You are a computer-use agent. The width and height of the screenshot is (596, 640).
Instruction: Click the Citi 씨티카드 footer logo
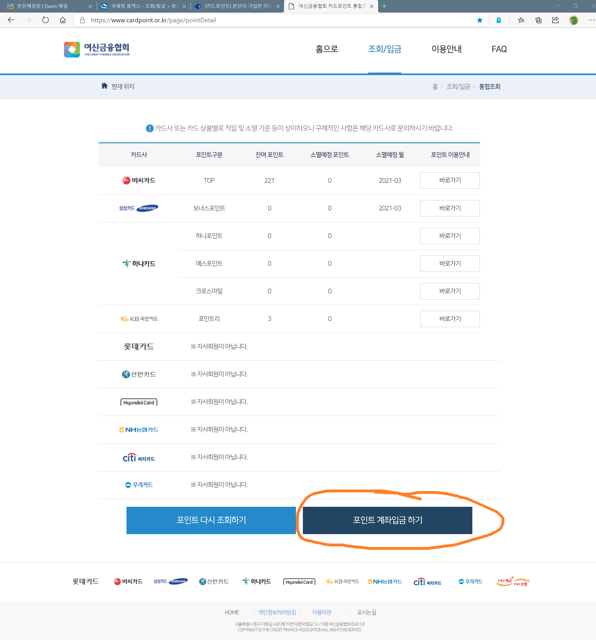428,581
